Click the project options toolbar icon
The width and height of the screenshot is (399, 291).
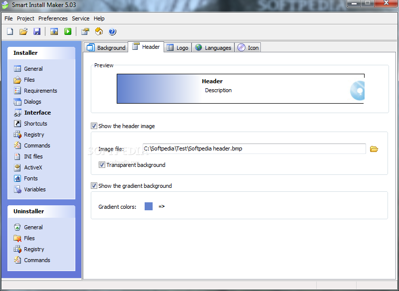click(x=85, y=31)
